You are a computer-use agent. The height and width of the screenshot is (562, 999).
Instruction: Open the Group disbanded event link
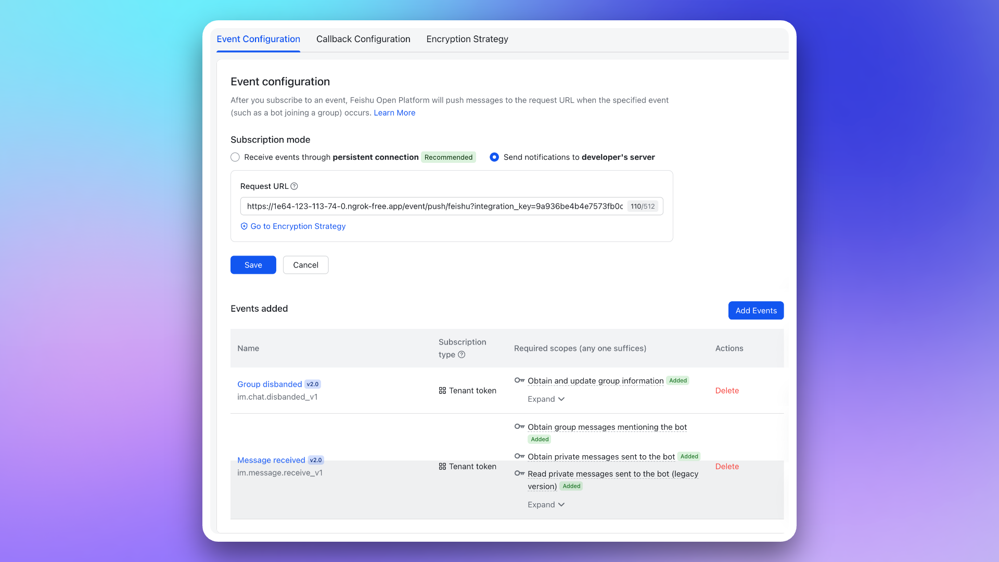(x=270, y=384)
